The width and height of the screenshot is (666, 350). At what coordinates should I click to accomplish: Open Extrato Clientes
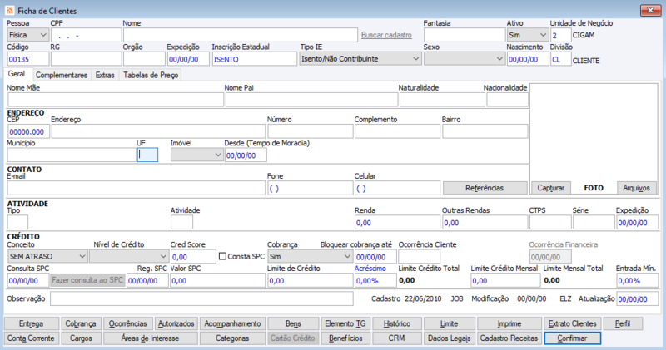572,323
